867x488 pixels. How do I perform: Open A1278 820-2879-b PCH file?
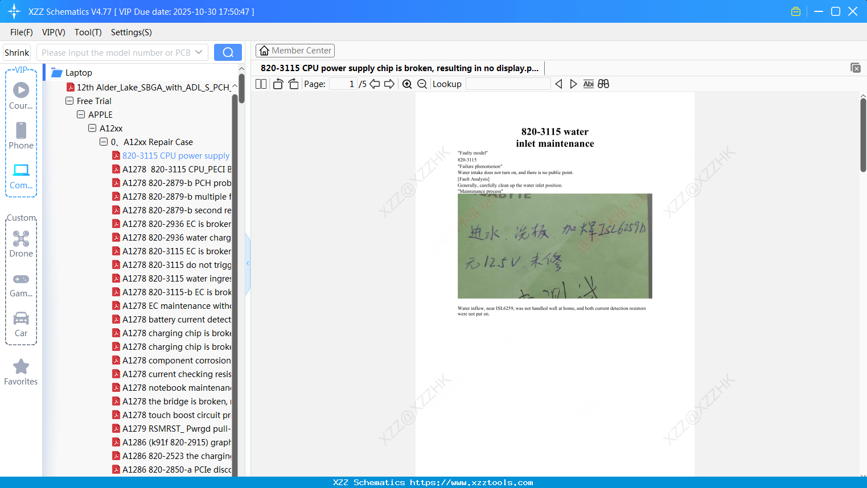171,183
